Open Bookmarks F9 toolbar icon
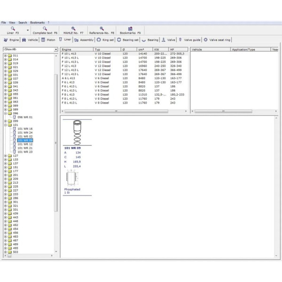The height and width of the screenshot is (282, 282). pos(130,29)
